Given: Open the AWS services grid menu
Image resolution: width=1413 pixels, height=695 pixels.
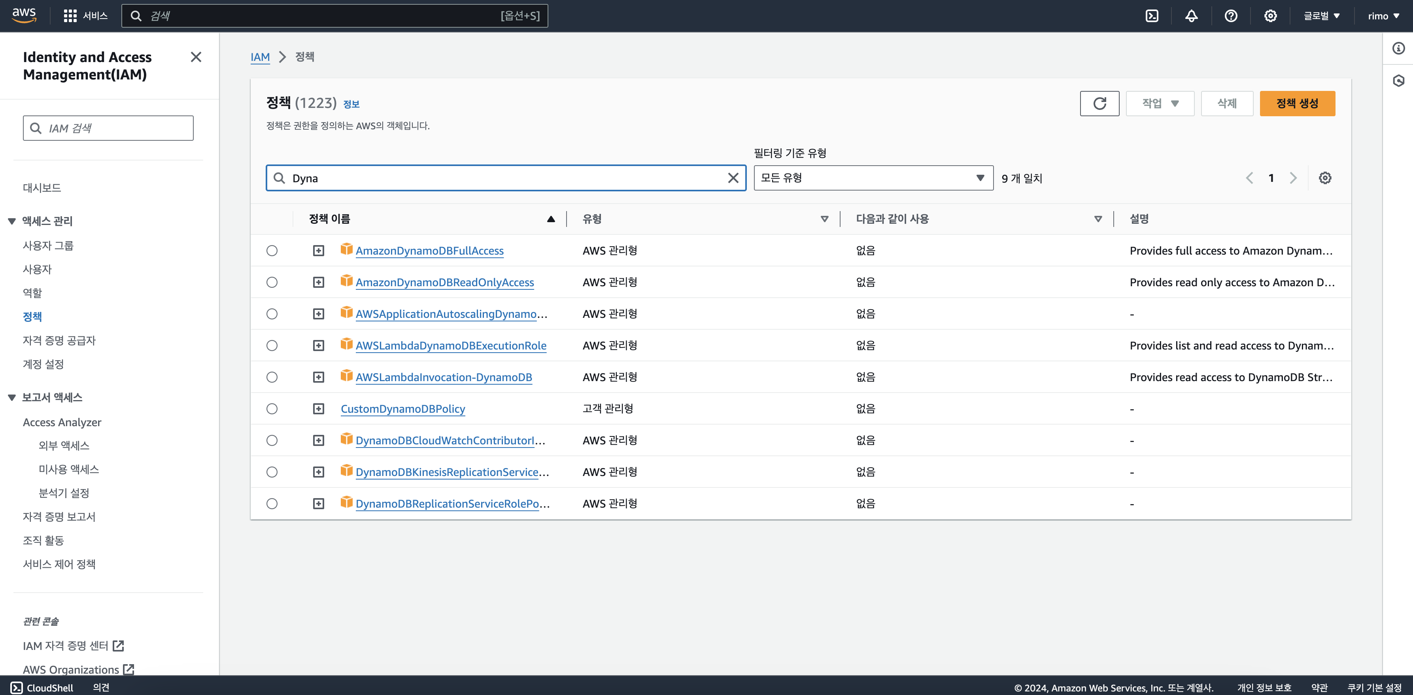Looking at the screenshot, I should [x=70, y=16].
